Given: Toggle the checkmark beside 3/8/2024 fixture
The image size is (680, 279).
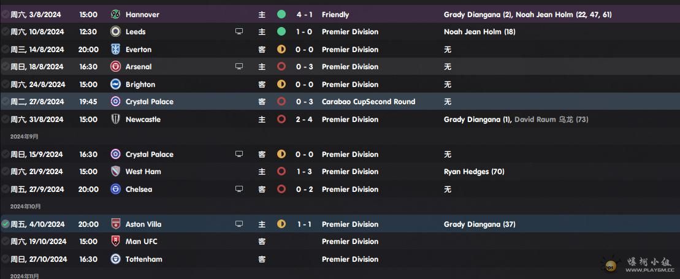Looking at the screenshot, I should click(x=5, y=14).
